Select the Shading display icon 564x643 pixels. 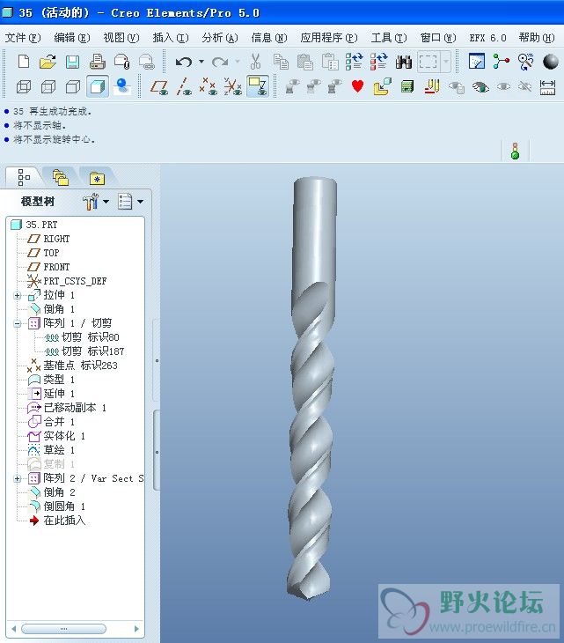(x=98, y=86)
